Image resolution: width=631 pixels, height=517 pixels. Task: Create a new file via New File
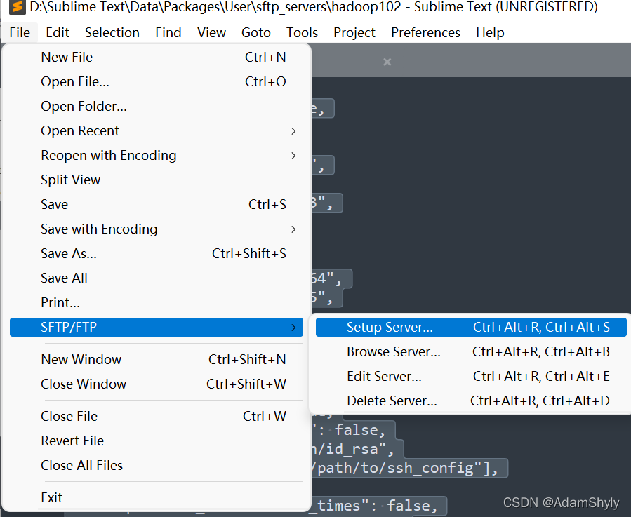click(x=67, y=57)
